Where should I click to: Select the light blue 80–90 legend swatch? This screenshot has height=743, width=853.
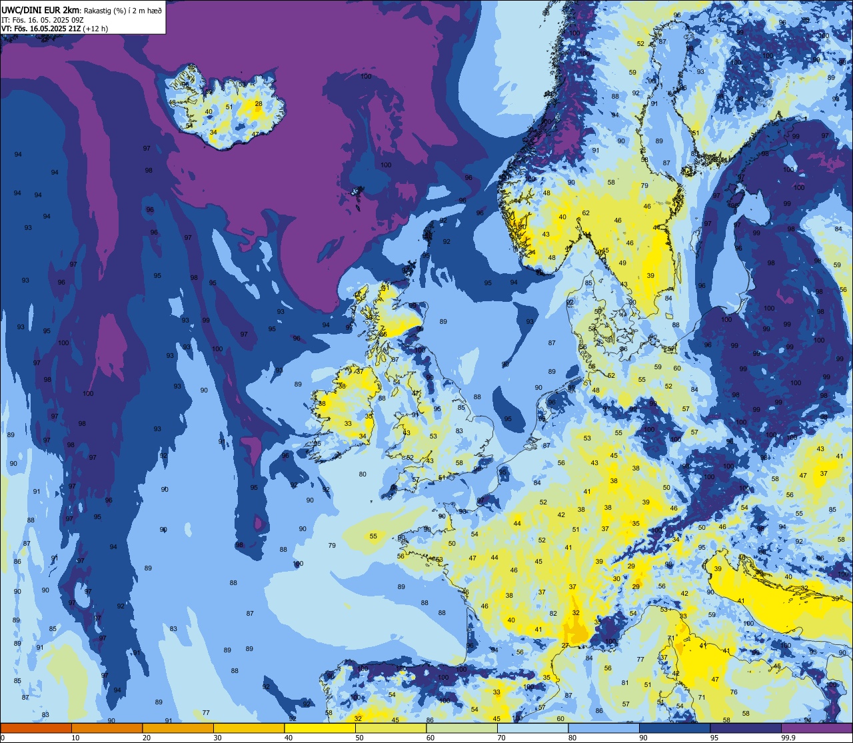604,728
